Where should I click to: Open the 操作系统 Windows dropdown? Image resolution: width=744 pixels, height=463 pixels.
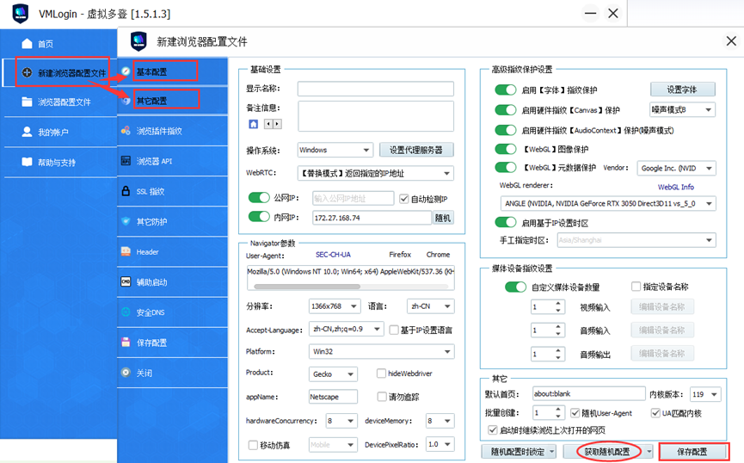(x=335, y=150)
